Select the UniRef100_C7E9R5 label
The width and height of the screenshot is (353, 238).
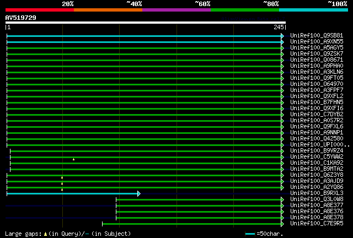click(317, 224)
